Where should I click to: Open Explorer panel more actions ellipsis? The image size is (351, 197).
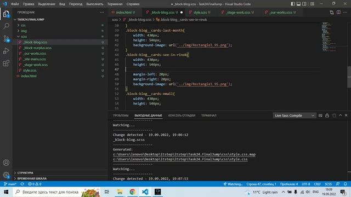tap(102, 12)
